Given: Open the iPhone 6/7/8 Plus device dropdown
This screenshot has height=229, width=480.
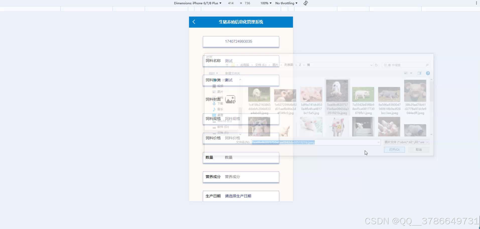Looking at the screenshot, I should [220, 3].
